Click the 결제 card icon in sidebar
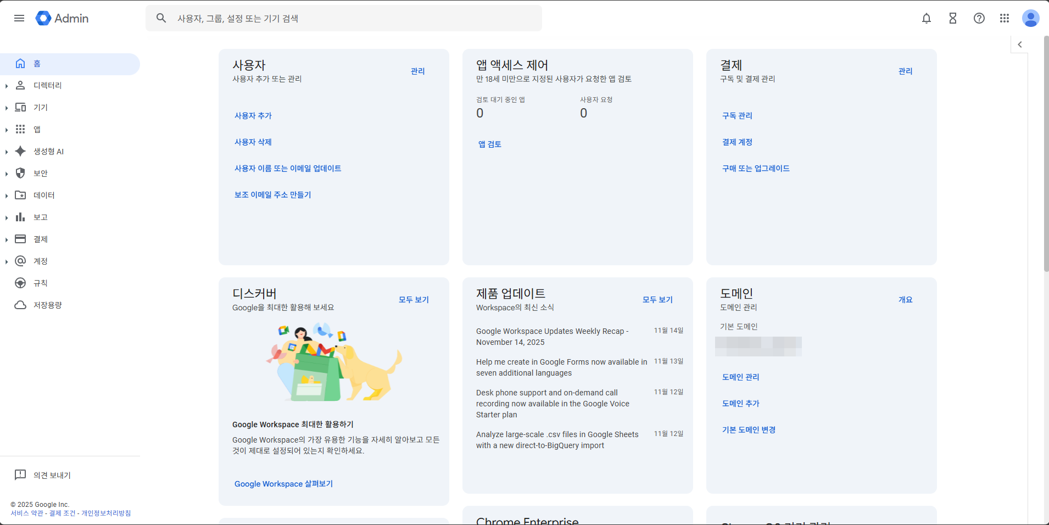This screenshot has width=1049, height=525. pos(20,239)
